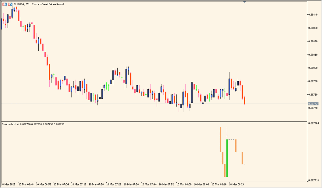Select the 10 Mar 2023 time axis label

tap(8, 185)
